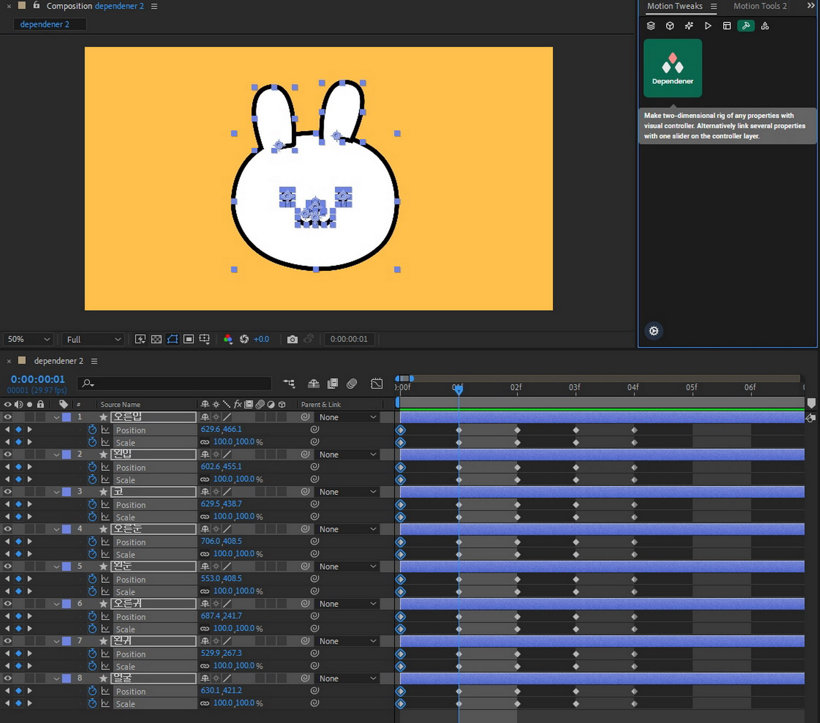This screenshot has width=820, height=723.
Task: Switch to the Motion Tools 2 tab
Action: [759, 6]
